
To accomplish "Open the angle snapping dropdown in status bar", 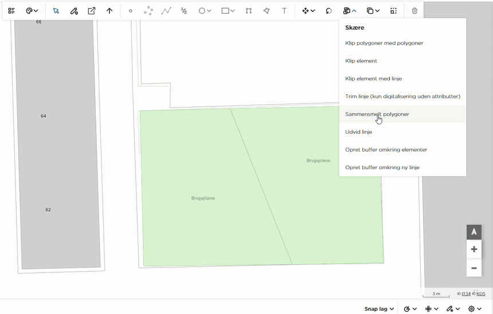I will pos(410,309).
